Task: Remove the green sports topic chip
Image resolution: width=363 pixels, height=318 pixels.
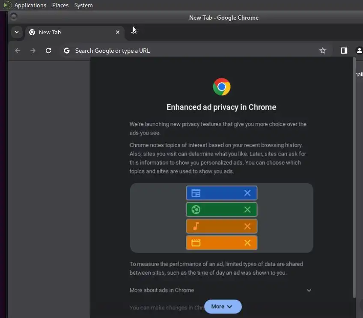Action: (247, 210)
